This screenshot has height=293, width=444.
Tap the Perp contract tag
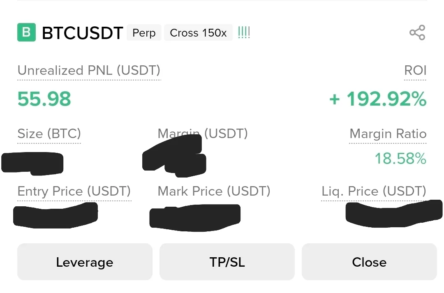click(x=144, y=33)
